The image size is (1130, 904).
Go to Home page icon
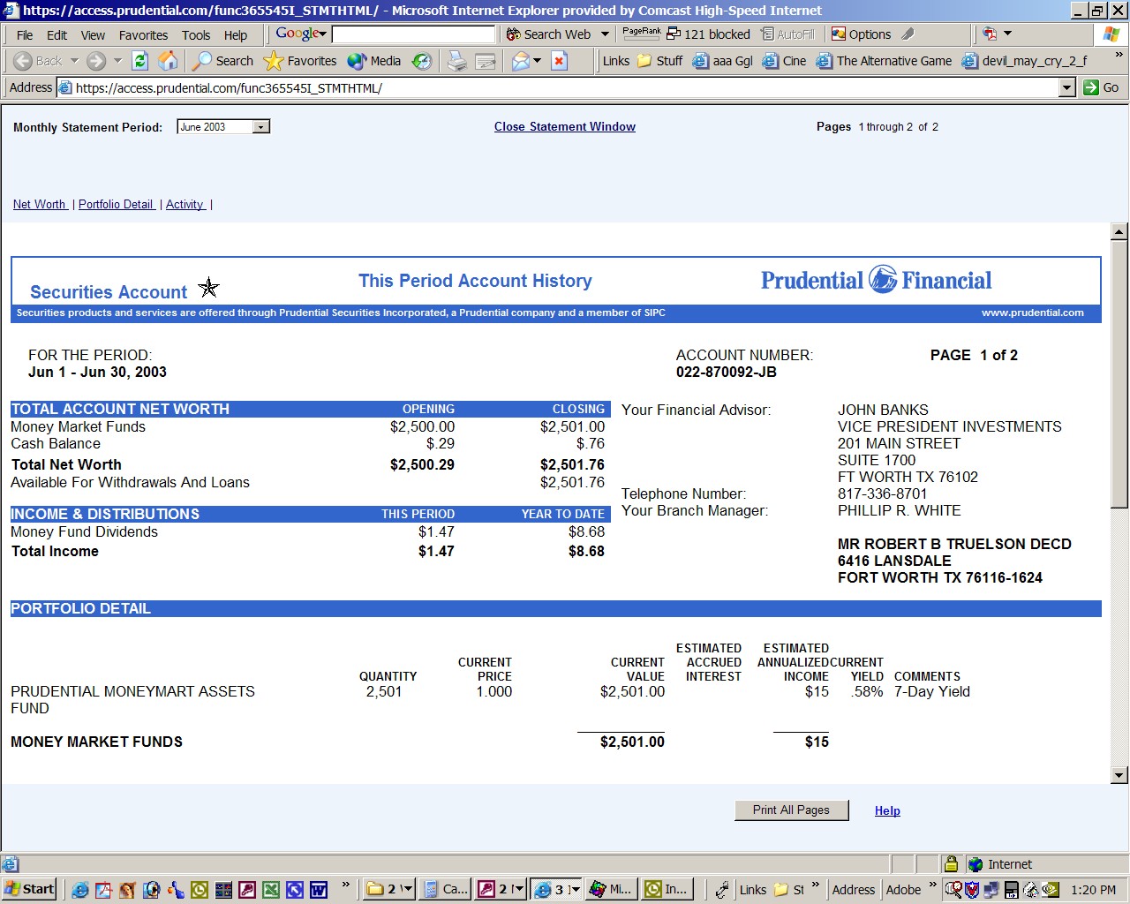168,61
